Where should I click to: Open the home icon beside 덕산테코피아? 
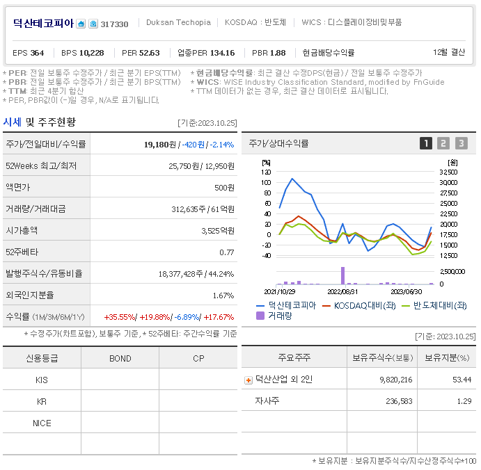(81, 24)
